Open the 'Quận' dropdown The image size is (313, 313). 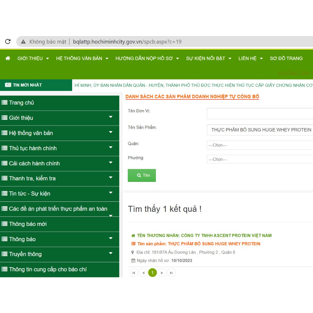(x=260, y=145)
